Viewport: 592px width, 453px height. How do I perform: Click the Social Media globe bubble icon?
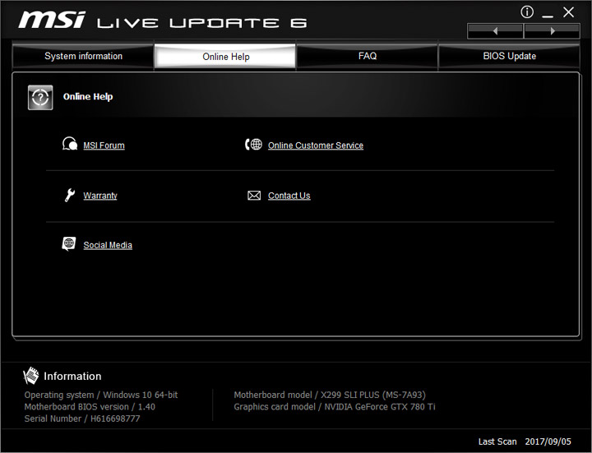click(69, 244)
